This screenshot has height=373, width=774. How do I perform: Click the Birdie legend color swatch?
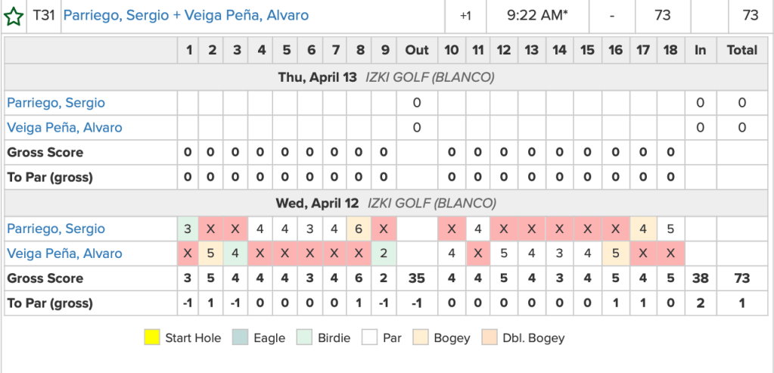point(304,337)
